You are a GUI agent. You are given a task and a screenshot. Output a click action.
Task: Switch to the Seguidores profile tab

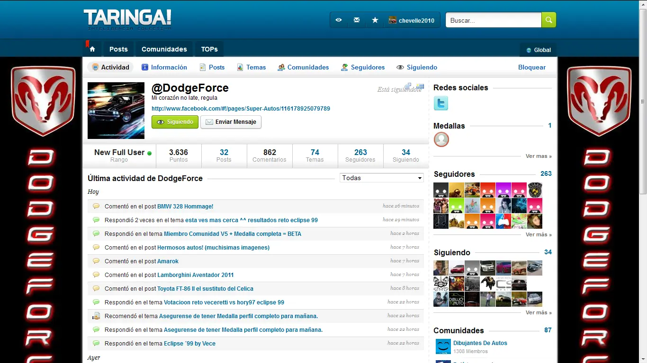point(363,67)
